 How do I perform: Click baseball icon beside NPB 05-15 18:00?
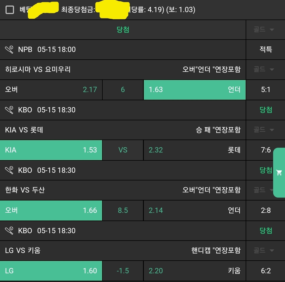tap(9, 49)
